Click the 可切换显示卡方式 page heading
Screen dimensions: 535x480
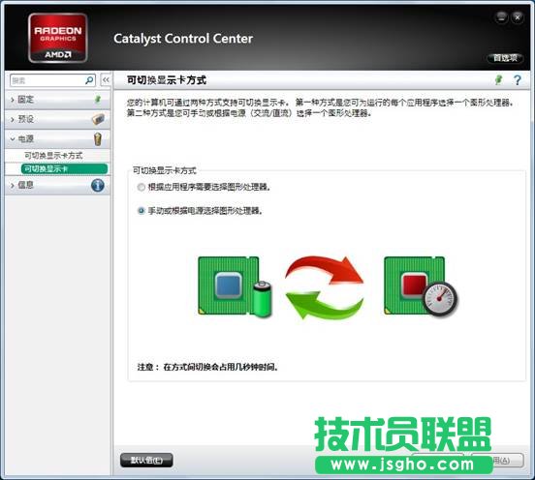point(167,80)
